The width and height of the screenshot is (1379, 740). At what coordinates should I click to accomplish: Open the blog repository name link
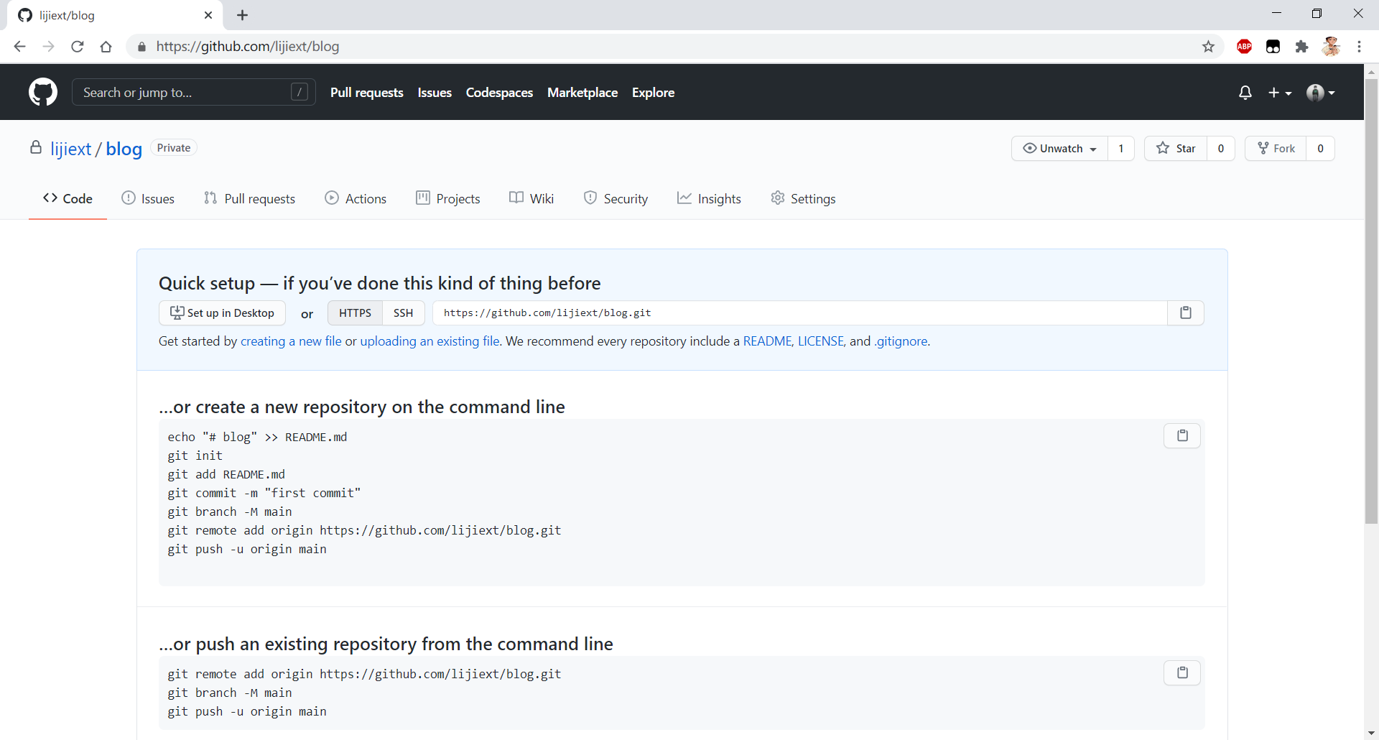pos(124,149)
